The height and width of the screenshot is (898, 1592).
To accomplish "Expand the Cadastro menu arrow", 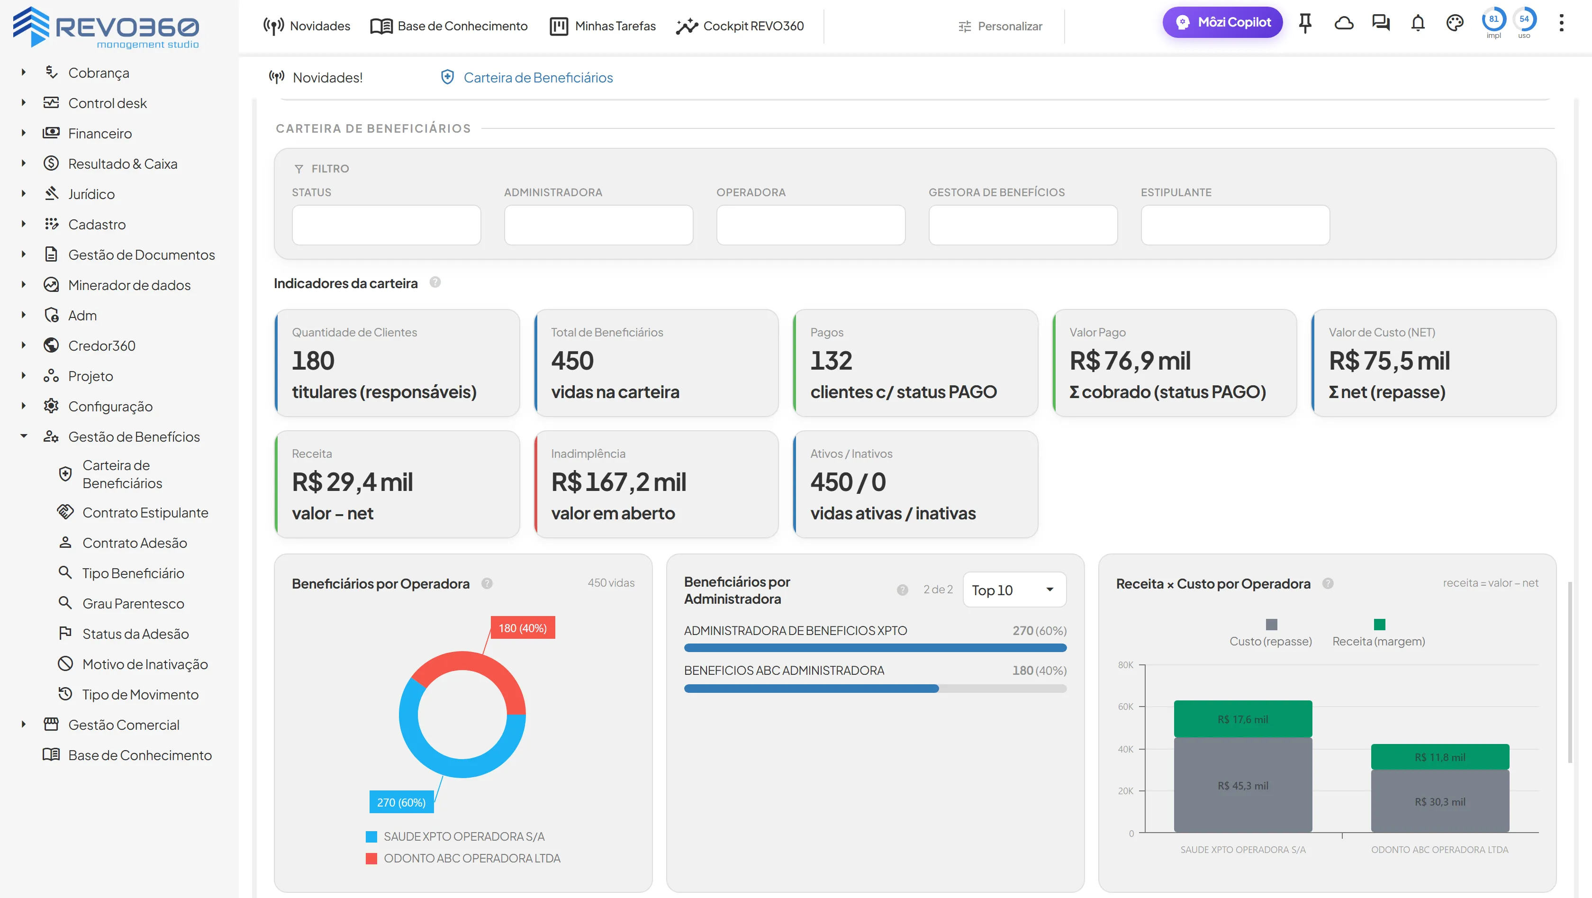I will click(24, 224).
